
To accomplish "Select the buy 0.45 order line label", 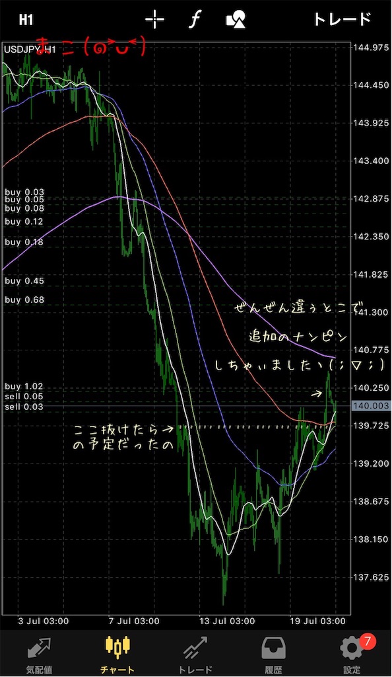I will point(24,280).
